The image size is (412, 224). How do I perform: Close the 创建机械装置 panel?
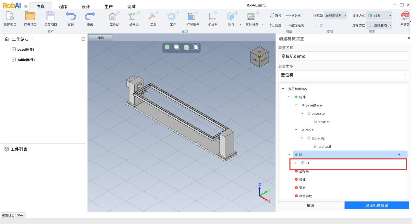point(409,38)
